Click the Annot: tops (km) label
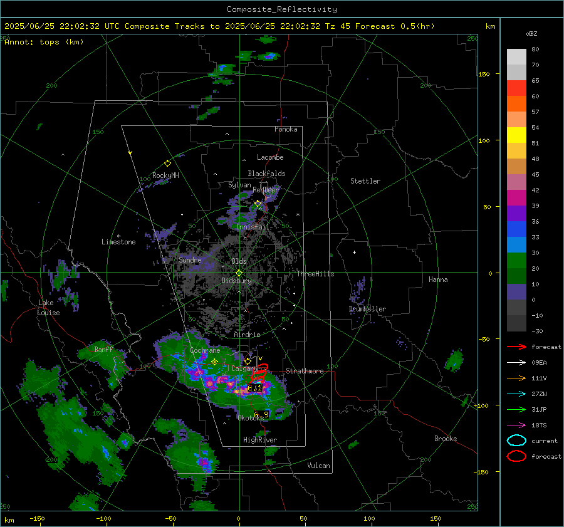Image resolution: width=564 pixels, height=527 pixels. pos(44,42)
